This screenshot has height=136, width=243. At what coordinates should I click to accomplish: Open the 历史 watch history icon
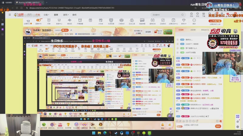click(191, 15)
